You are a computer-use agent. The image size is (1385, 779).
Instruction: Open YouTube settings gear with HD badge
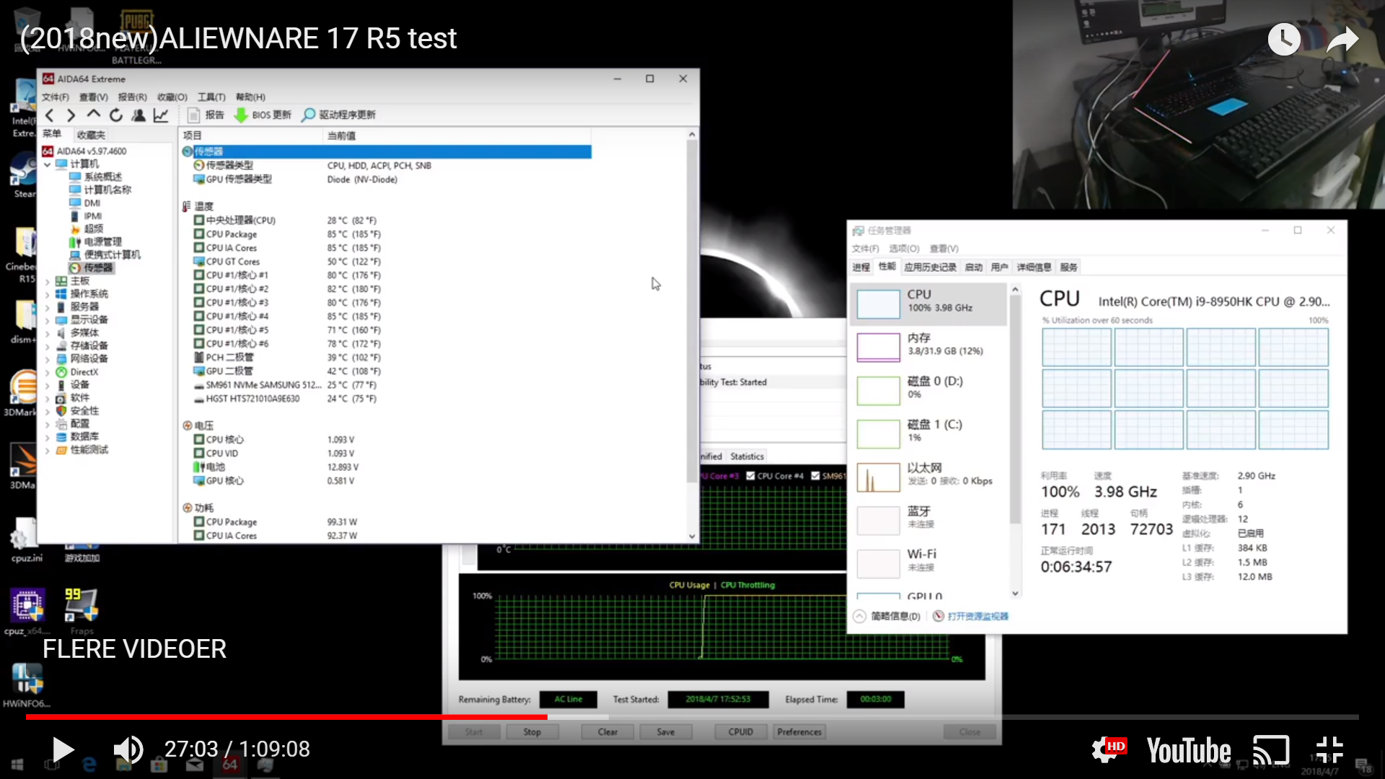1107,750
